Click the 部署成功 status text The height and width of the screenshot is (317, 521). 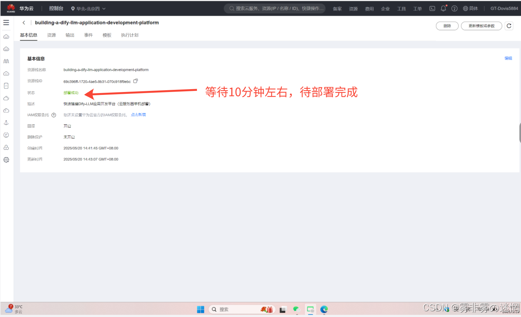coord(71,93)
